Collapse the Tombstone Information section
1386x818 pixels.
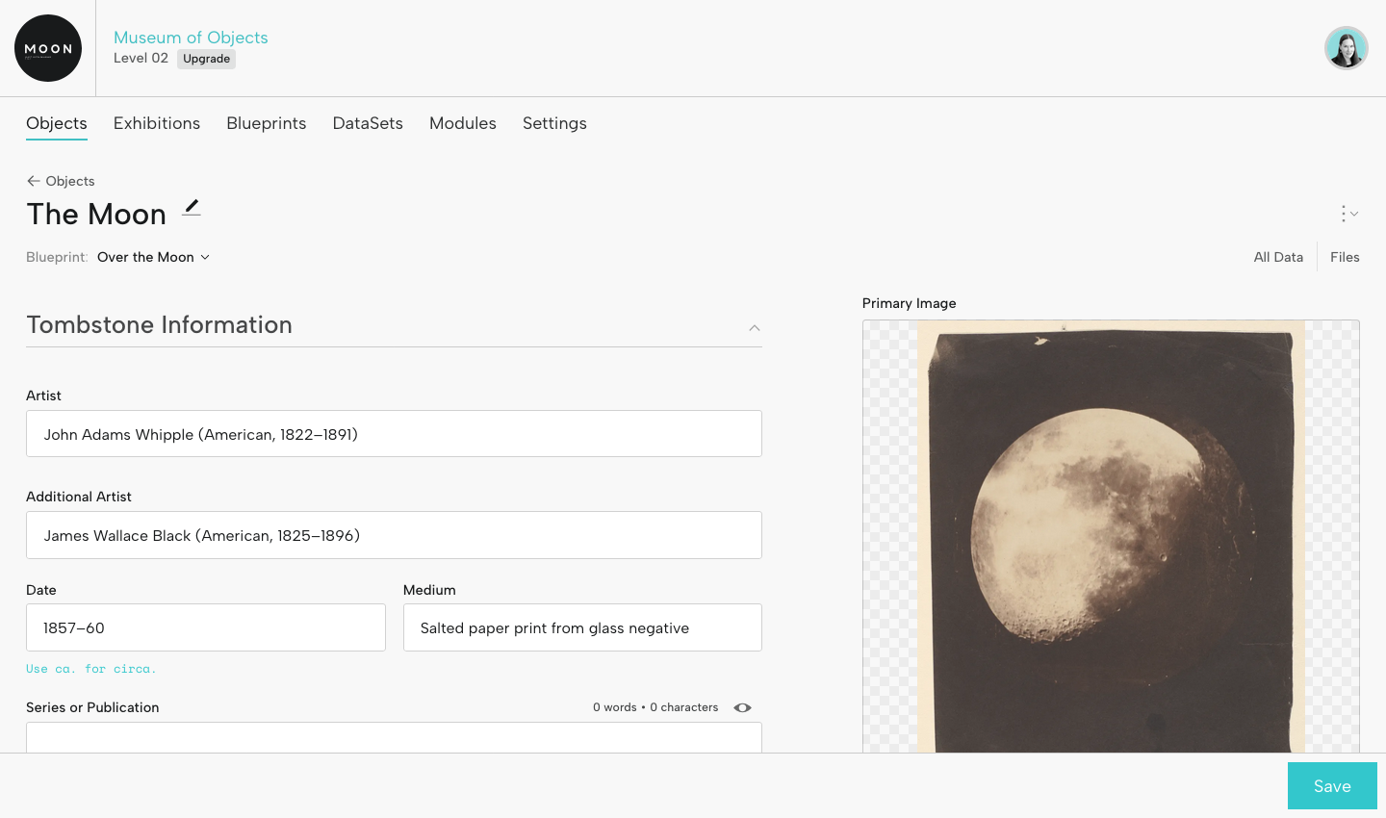click(755, 328)
